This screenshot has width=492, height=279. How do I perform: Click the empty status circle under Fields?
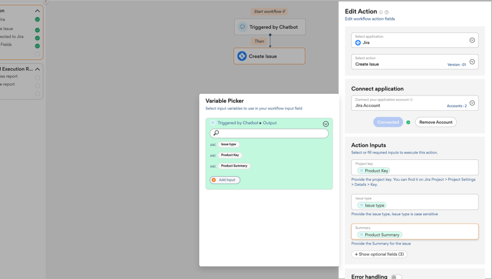37,54
